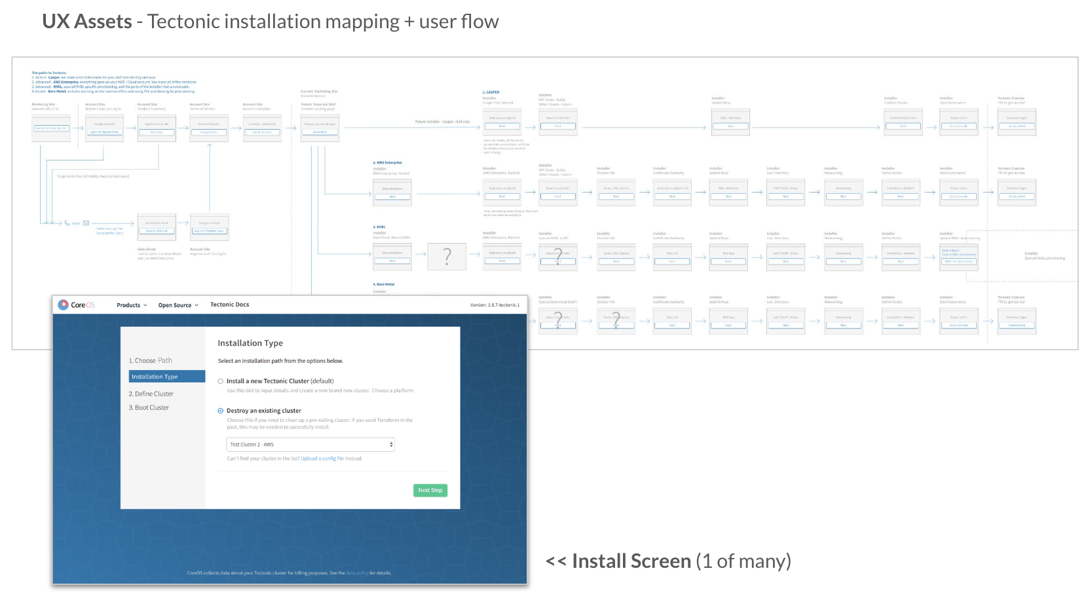Click the envelope icon beside Sales
Screen dimensions: 1090x596
click(86, 223)
